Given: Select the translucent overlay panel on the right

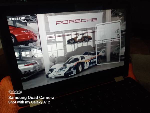Looking at the screenshot, I should pos(108,43).
